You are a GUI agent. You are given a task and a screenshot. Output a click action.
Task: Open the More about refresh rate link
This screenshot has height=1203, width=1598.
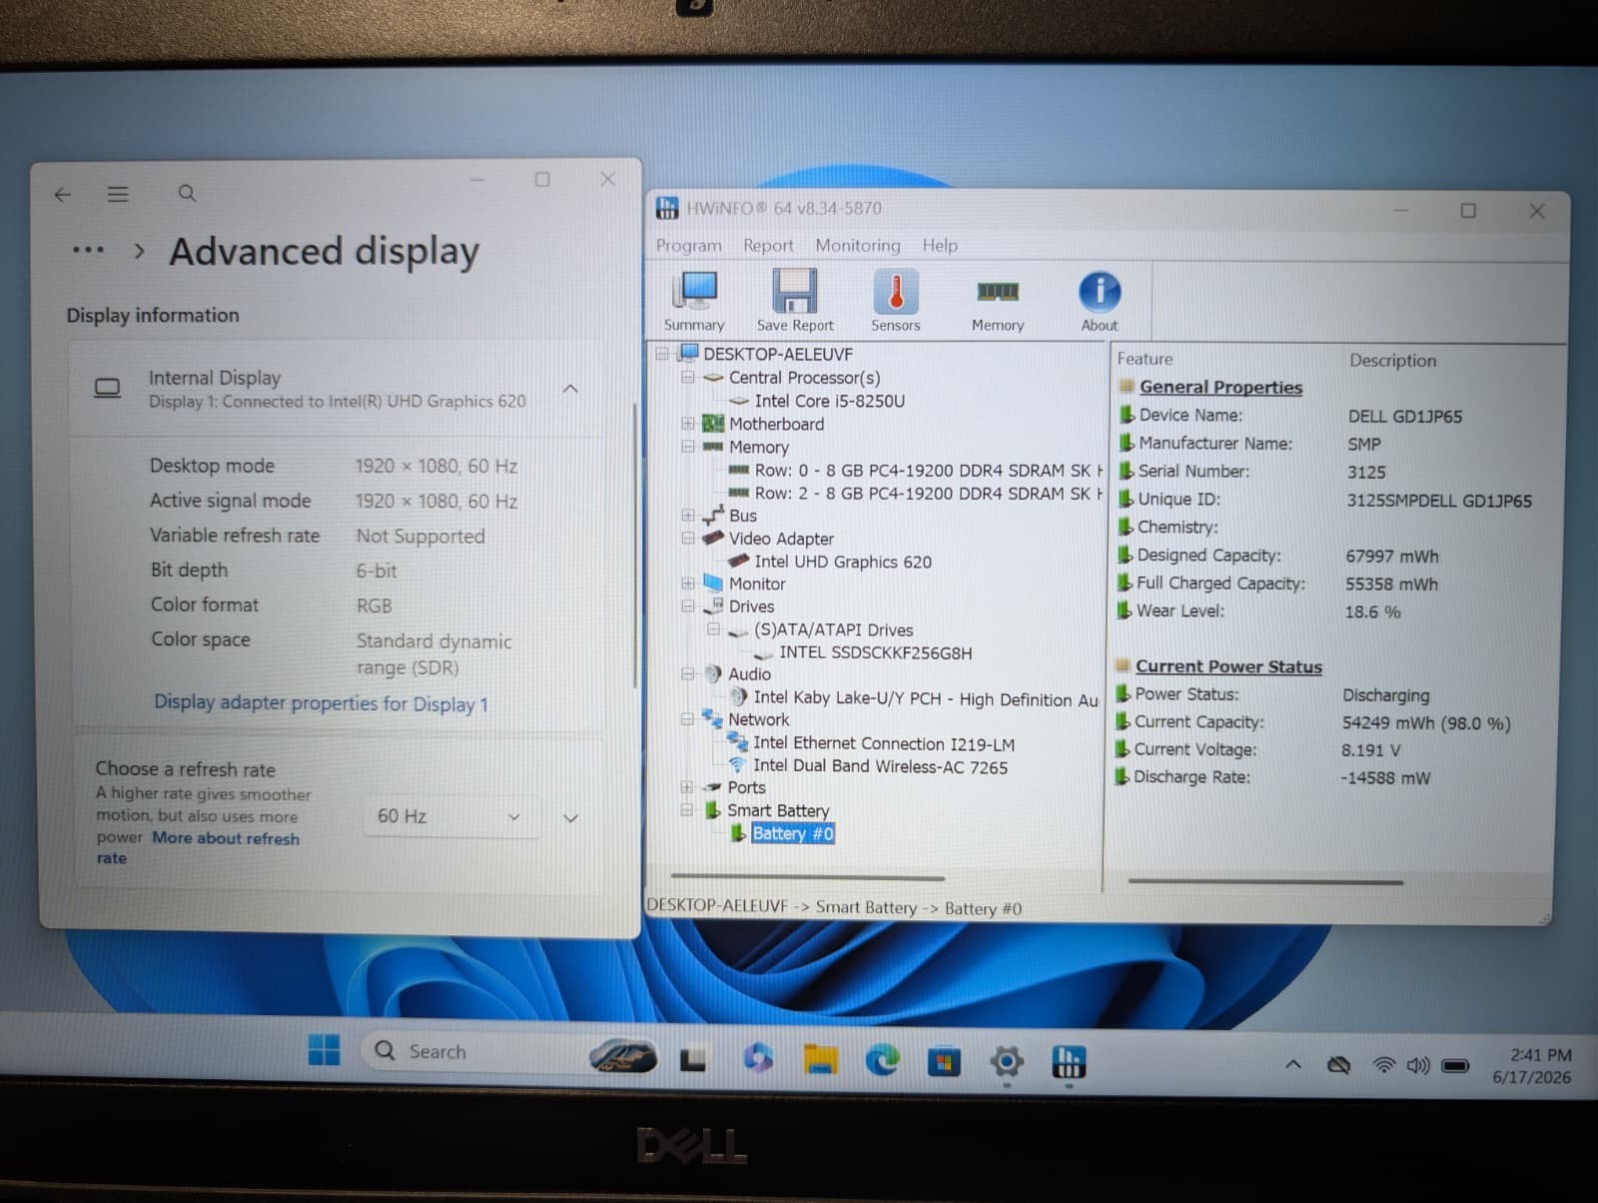coord(198,847)
